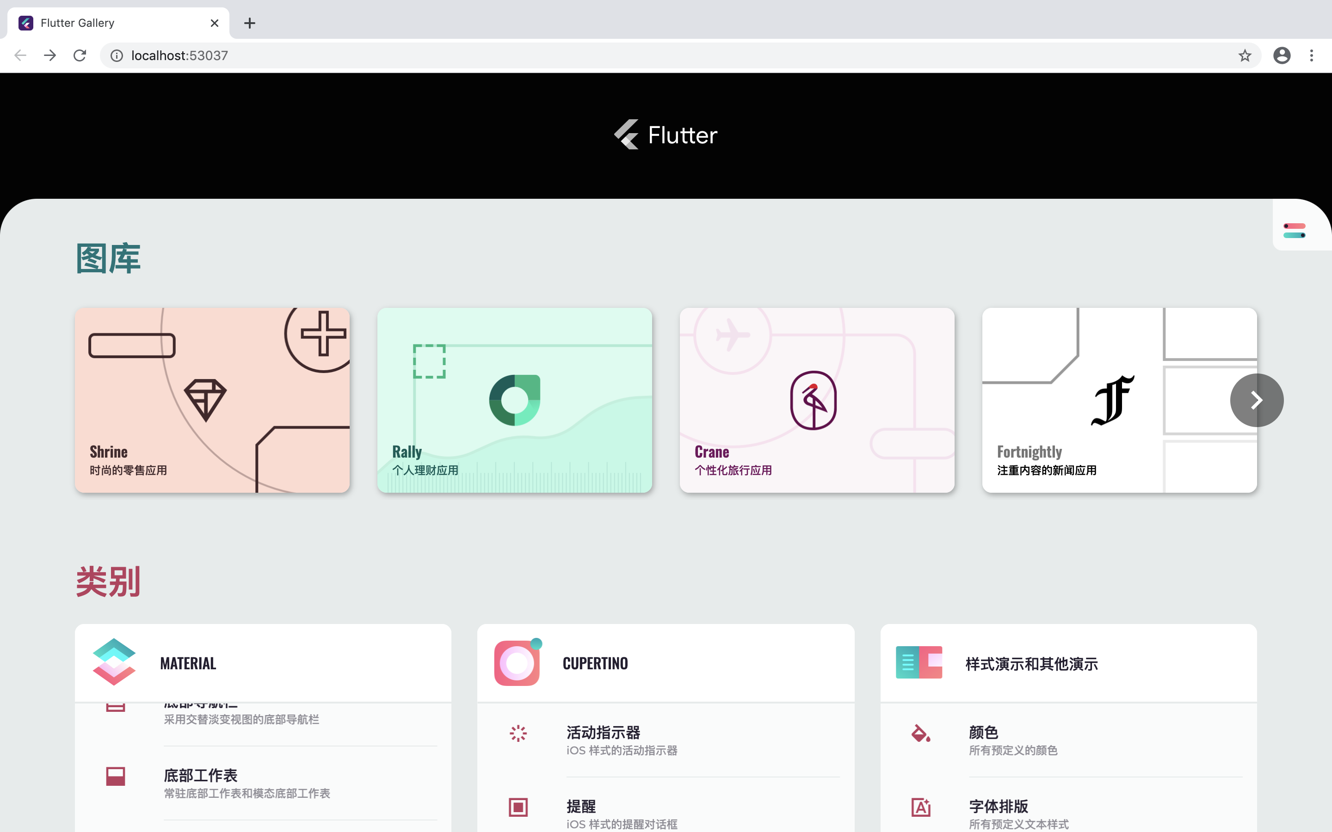The height and width of the screenshot is (832, 1332).
Task: Click the styles and other demos icon
Action: 919,662
